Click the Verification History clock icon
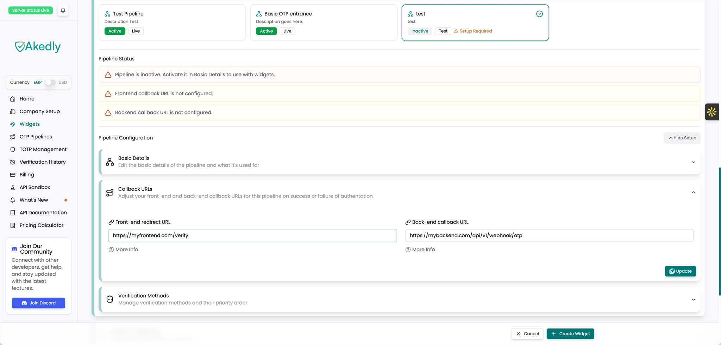The height and width of the screenshot is (345, 721). click(x=13, y=162)
